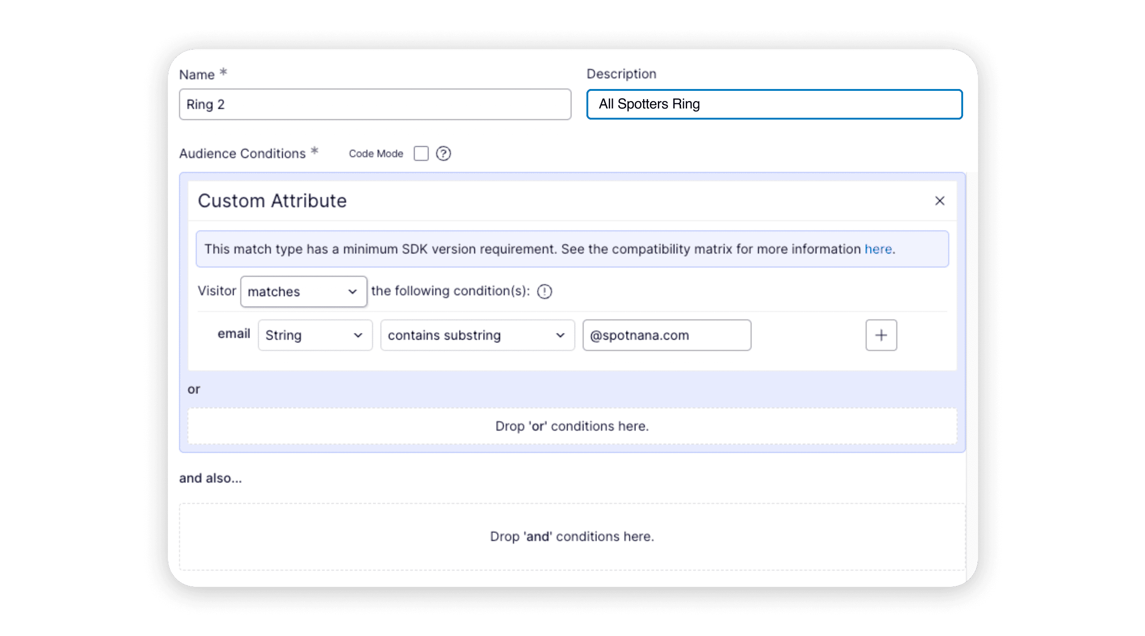Click the 'and also...' section label
Image resolution: width=1145 pixels, height=636 pixels.
pos(210,478)
